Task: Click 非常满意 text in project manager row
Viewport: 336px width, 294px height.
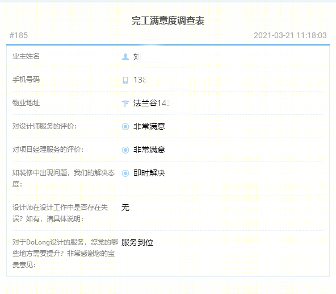Action: [x=149, y=150]
